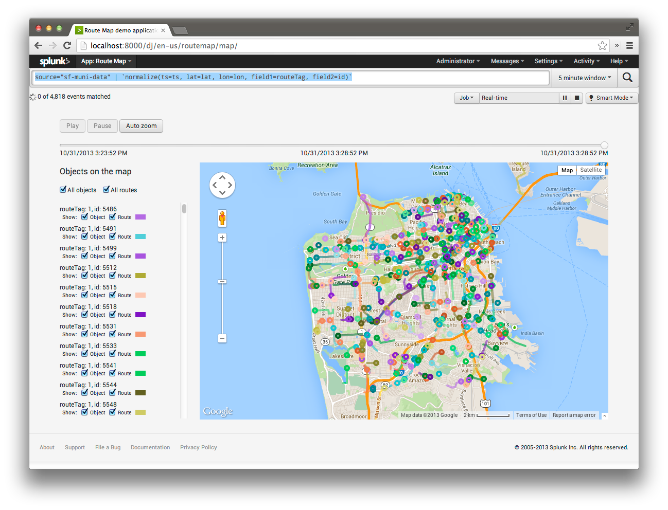Uncheck the All objects checkbox
The image size is (668, 510).
63,190
